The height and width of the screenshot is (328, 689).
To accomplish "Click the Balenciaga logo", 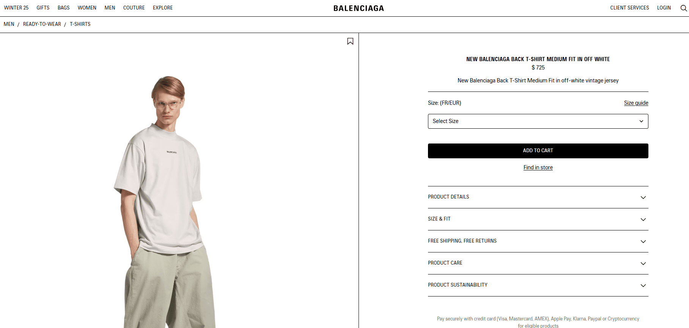I will tap(359, 8).
